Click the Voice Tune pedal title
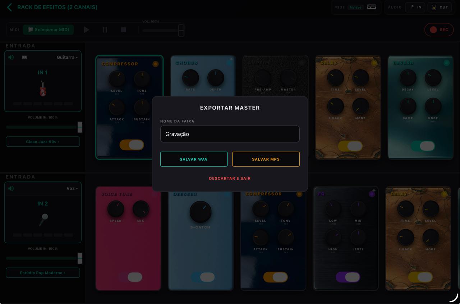The image size is (460, 304). pyautogui.click(x=117, y=194)
